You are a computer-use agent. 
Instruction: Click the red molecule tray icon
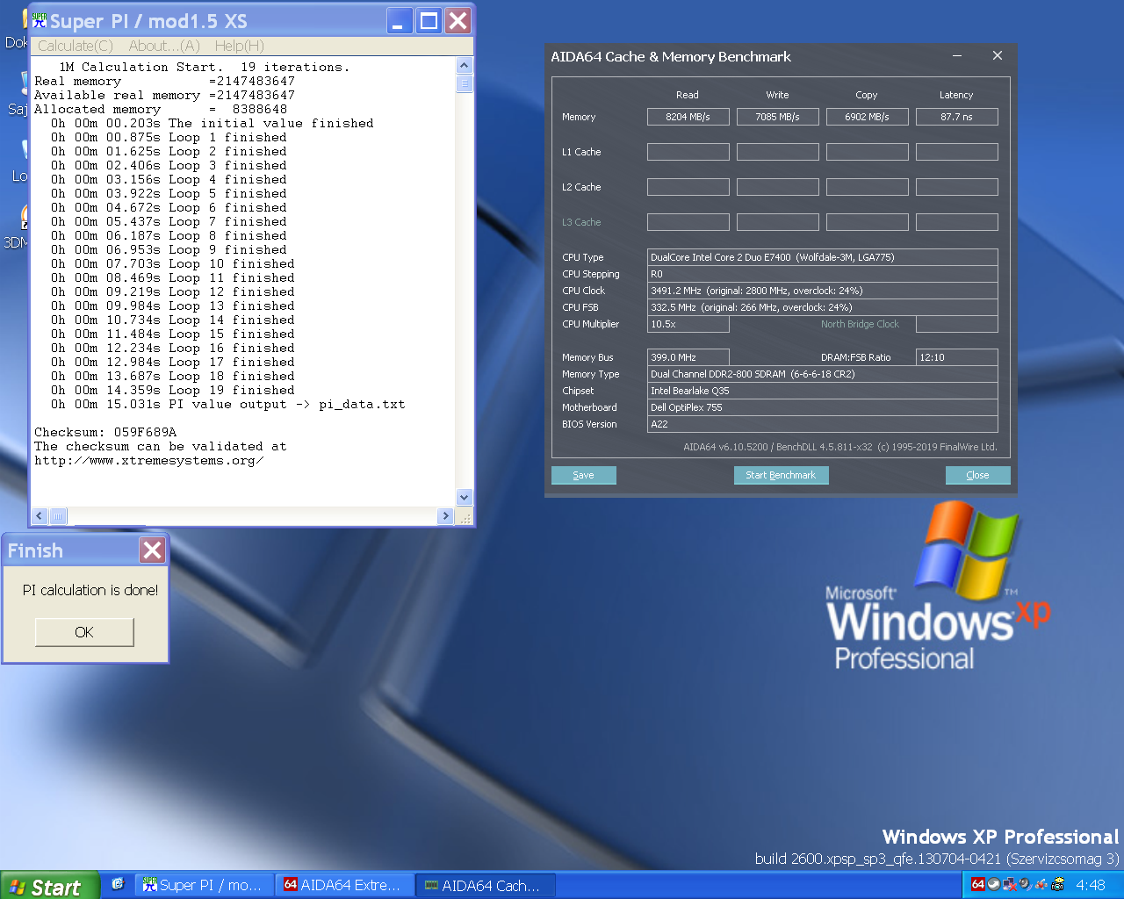click(1041, 884)
